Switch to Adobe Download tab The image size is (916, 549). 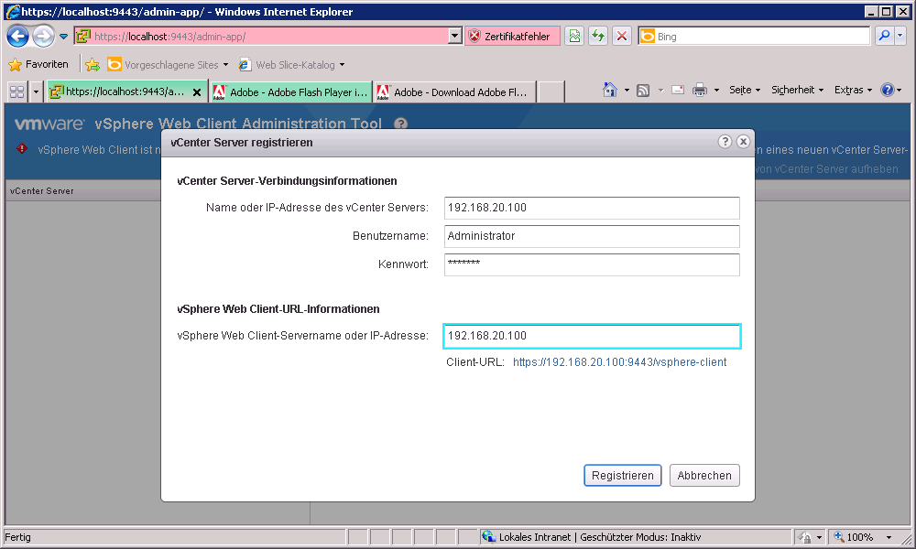[x=453, y=92]
